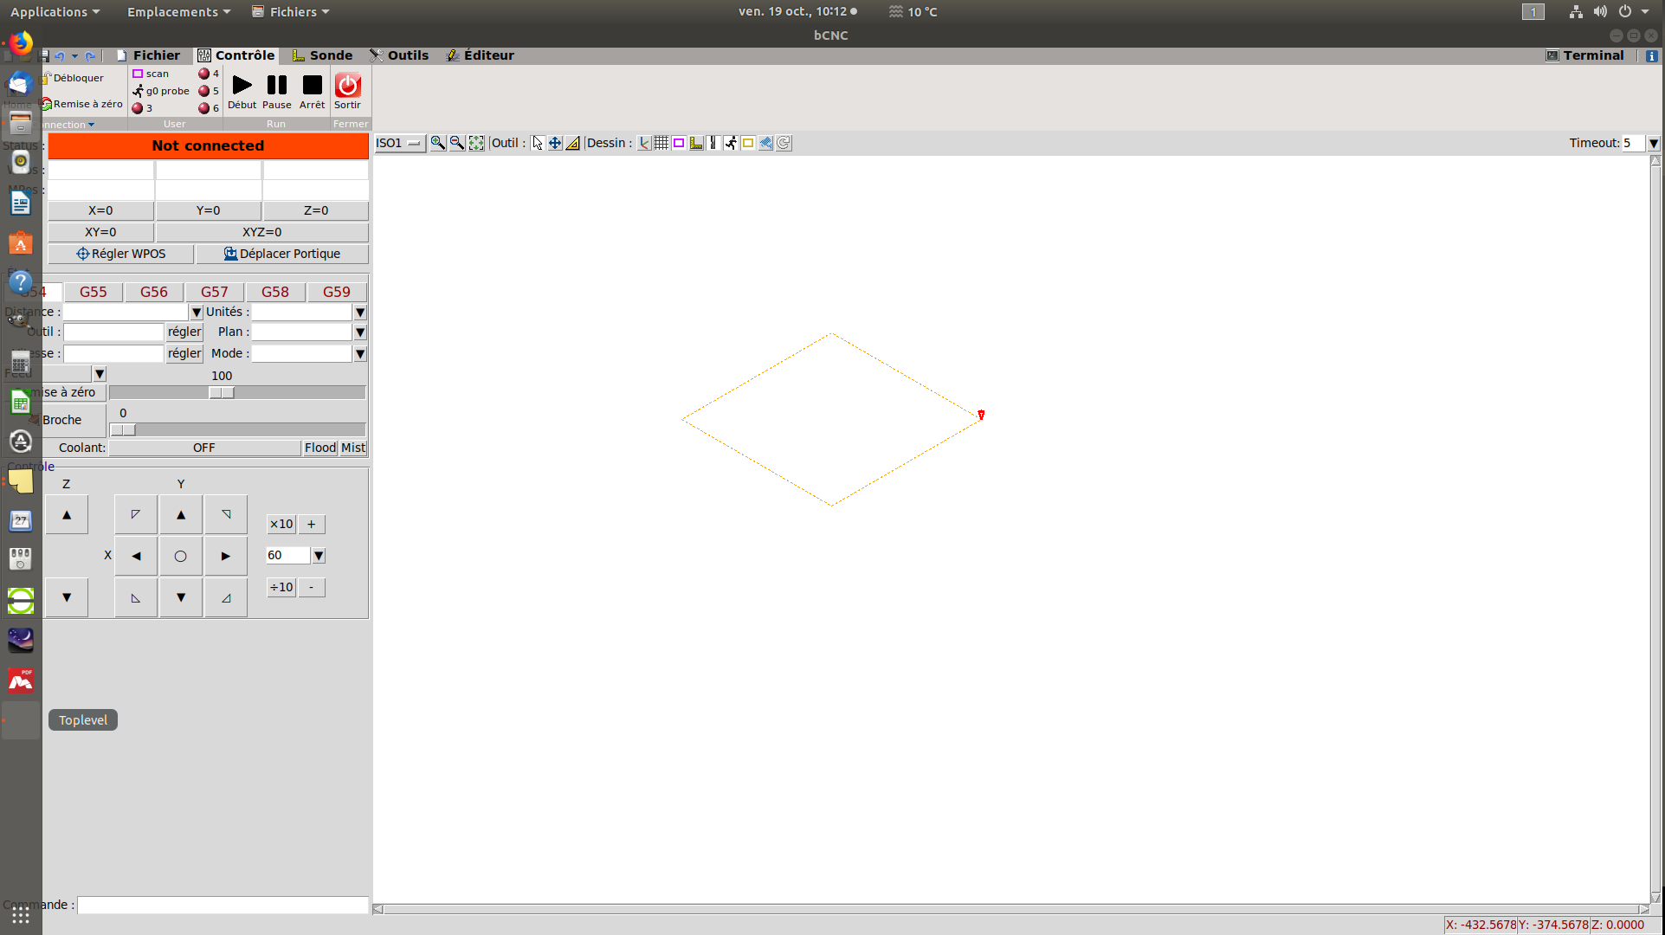Jog Z axis up arrow
The width and height of the screenshot is (1665, 935).
pyautogui.click(x=67, y=515)
